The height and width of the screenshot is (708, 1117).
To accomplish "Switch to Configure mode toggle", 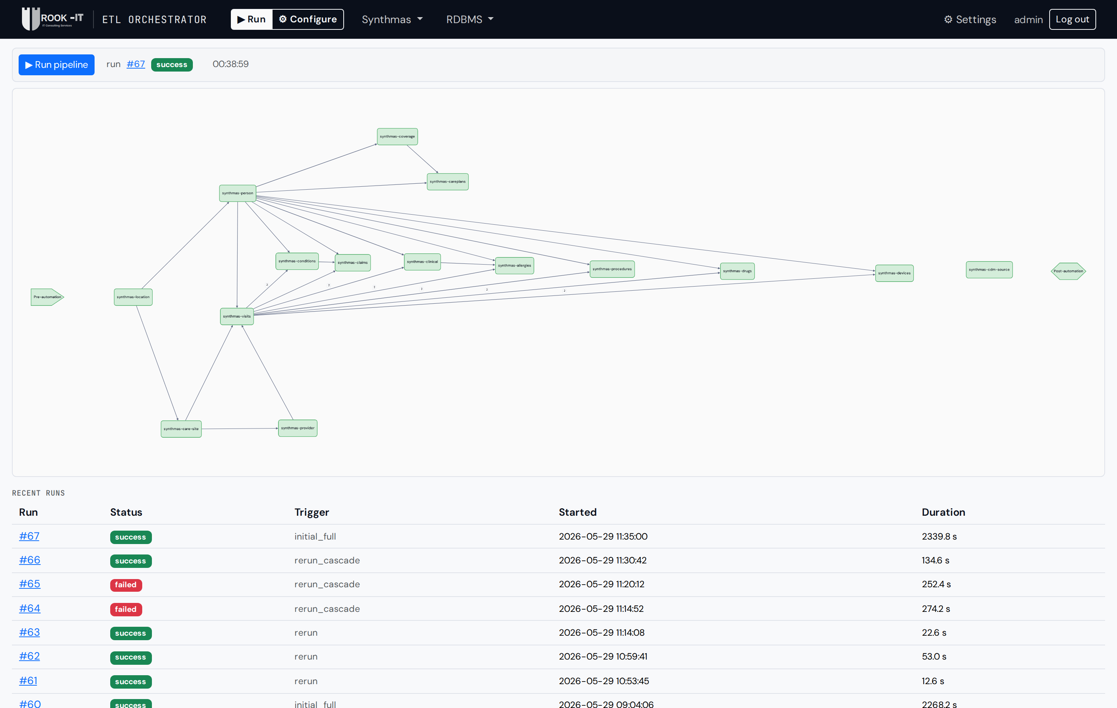I will [308, 19].
